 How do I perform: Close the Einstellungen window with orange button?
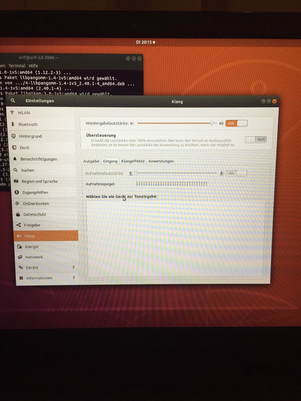click(274, 101)
